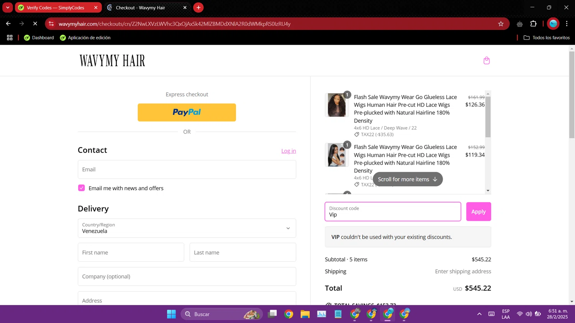The width and height of the screenshot is (575, 323).
Task: Click the TAX22 (-$35.63) discount tag
Action: pyautogui.click(x=374, y=134)
